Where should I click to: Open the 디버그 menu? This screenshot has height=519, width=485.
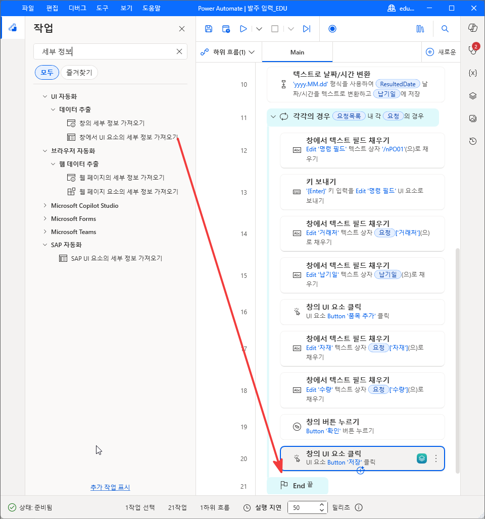click(77, 8)
